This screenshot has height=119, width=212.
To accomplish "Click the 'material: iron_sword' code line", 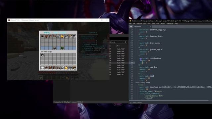I will point(150,43).
